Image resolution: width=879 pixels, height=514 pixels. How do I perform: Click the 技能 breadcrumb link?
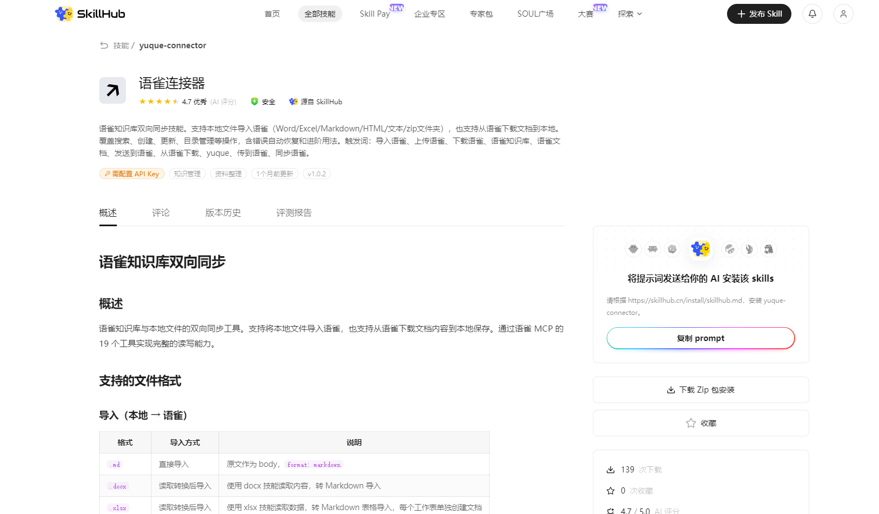[x=121, y=45]
